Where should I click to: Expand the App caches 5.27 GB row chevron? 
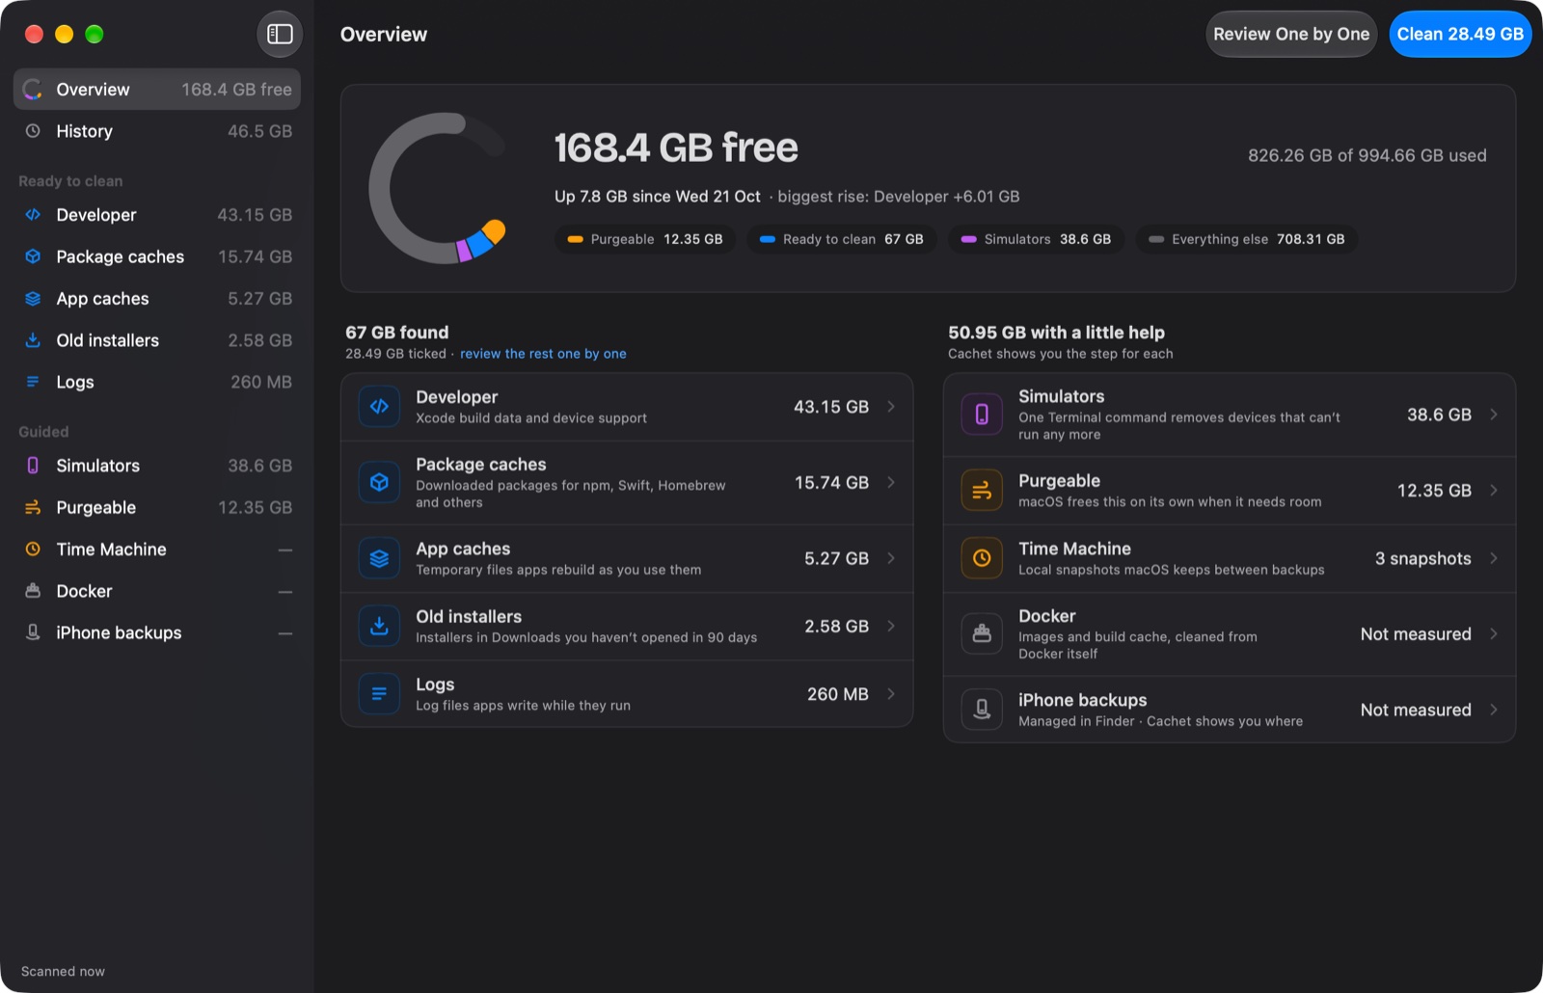tap(891, 558)
